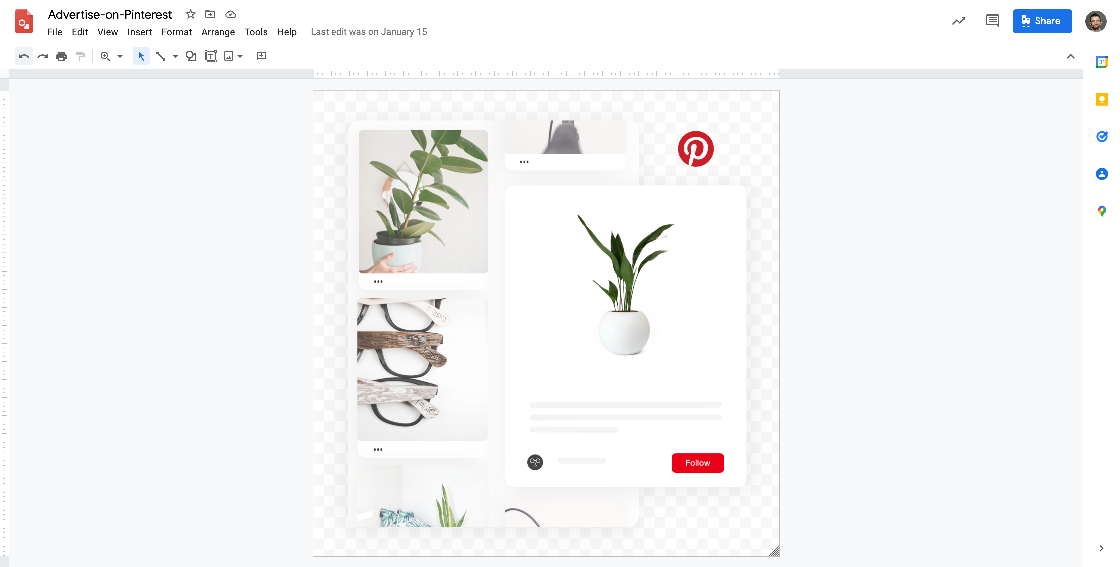The image size is (1120, 567).
Task: Select the text box tool
Action: (x=211, y=56)
